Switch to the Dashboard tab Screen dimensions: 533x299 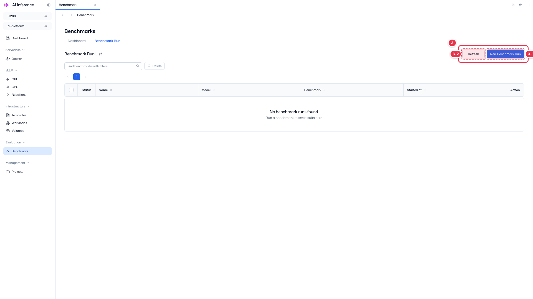(x=77, y=41)
